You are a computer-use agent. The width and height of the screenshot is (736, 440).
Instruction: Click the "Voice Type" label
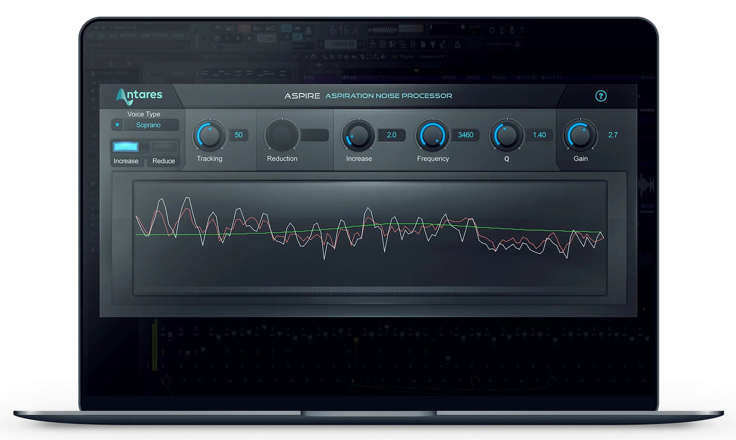[x=144, y=114]
